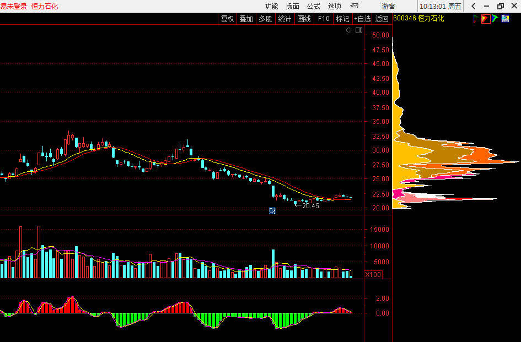
Task: Click the tall cyan volume bar above 财
Action: [x=273, y=264]
